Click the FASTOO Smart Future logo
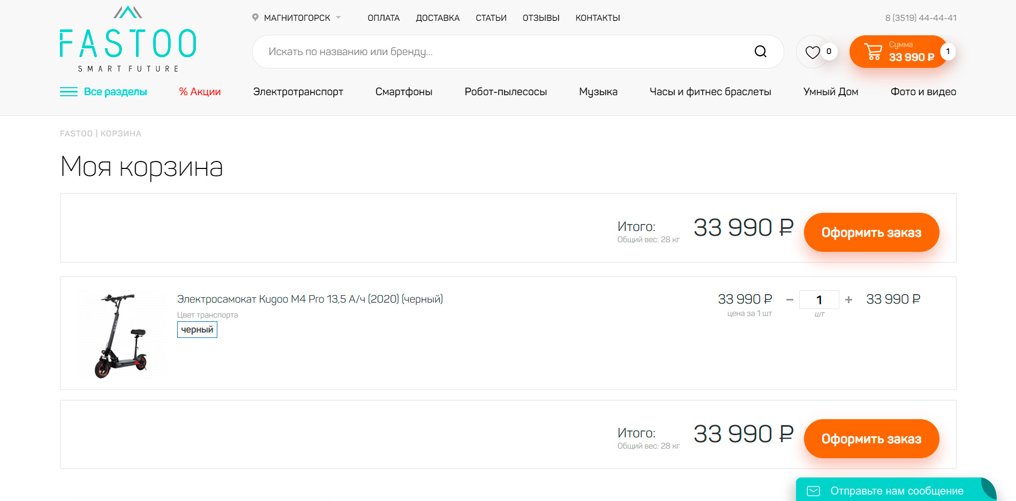This screenshot has width=1016, height=501. tap(128, 38)
